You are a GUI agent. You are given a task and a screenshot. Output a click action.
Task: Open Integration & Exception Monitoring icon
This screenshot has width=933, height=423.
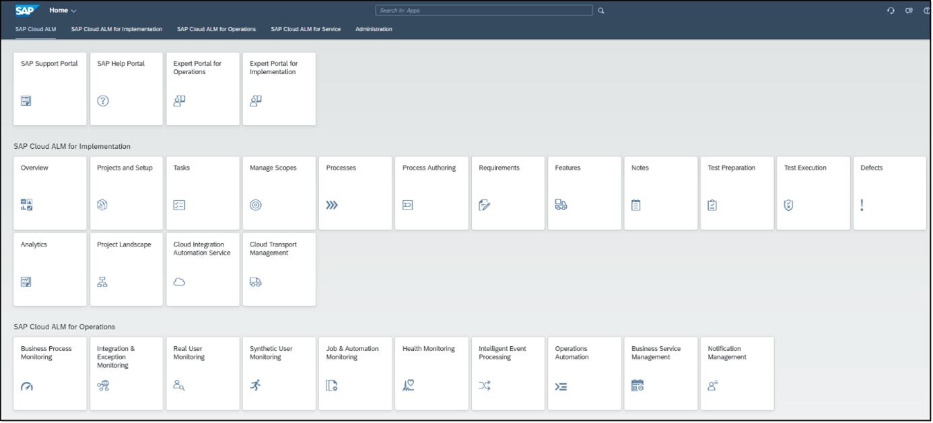click(x=103, y=386)
